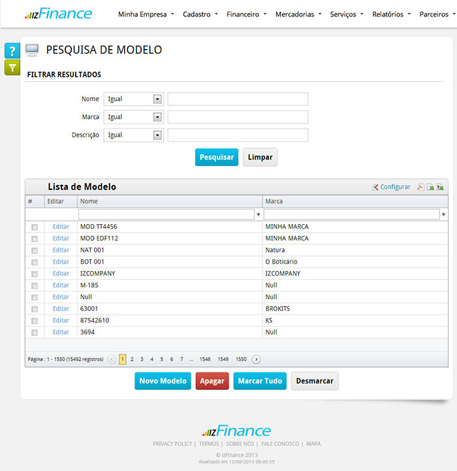
Task: Open the Marca comparison dropdown
Action: (134, 117)
